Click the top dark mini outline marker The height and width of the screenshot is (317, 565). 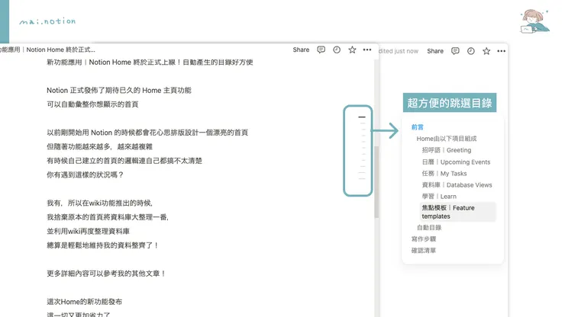tap(362, 117)
